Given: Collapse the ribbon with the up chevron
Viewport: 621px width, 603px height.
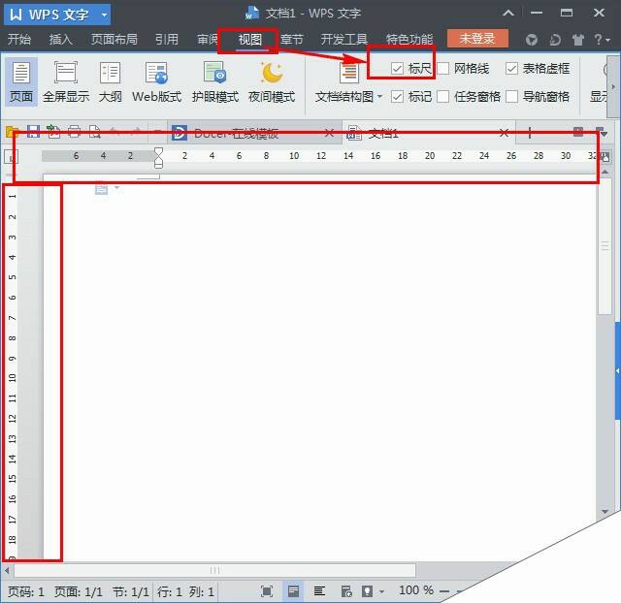Looking at the screenshot, I should click(508, 13).
